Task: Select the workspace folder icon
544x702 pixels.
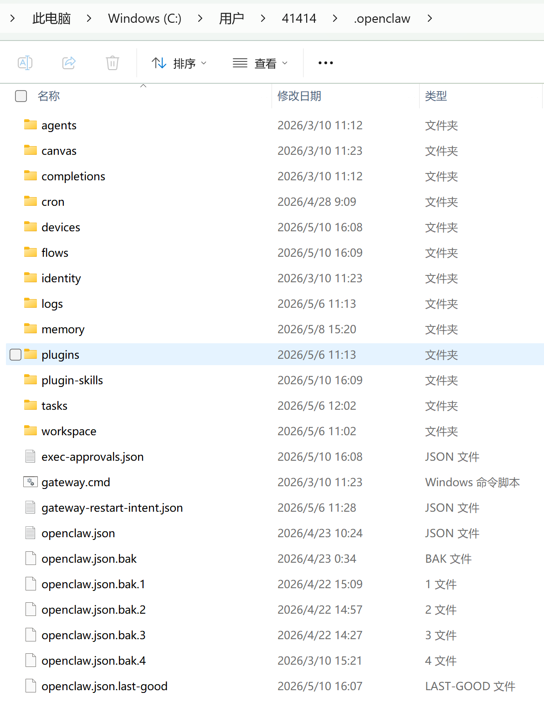Action: [31, 431]
